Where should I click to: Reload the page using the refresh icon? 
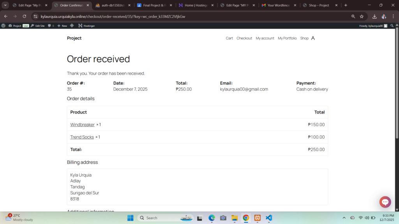coord(25,16)
